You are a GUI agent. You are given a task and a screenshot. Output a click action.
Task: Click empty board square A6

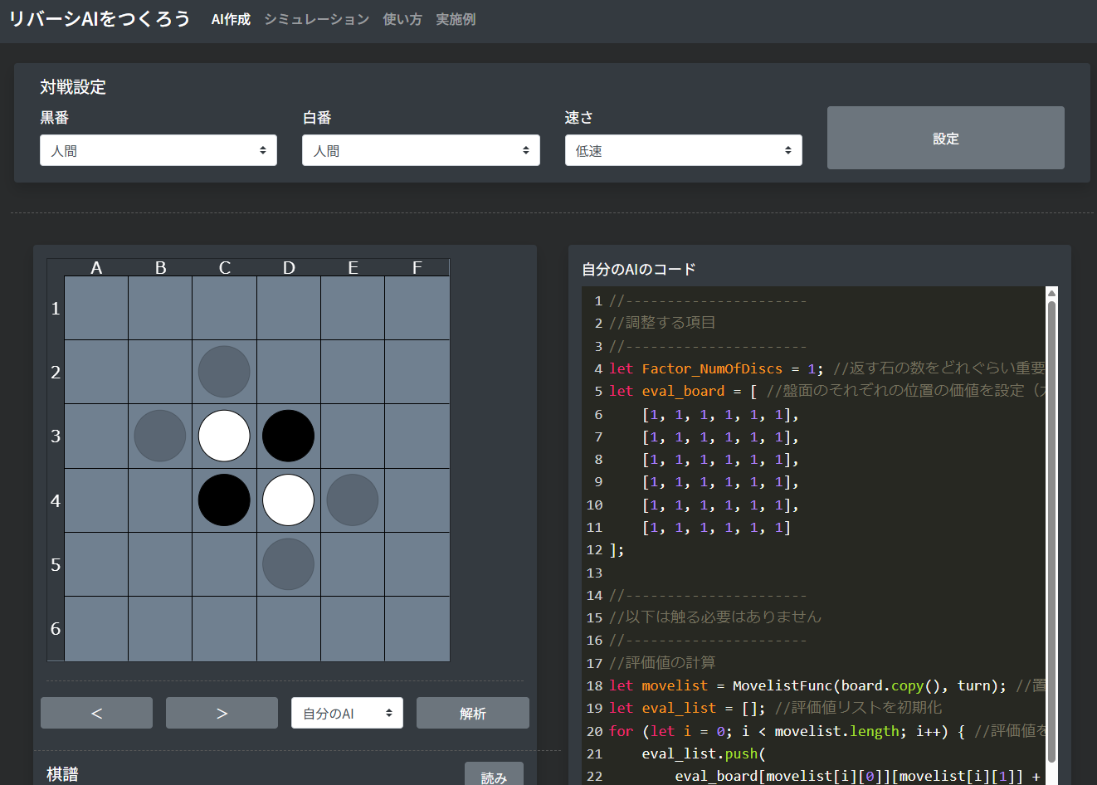[x=96, y=628]
